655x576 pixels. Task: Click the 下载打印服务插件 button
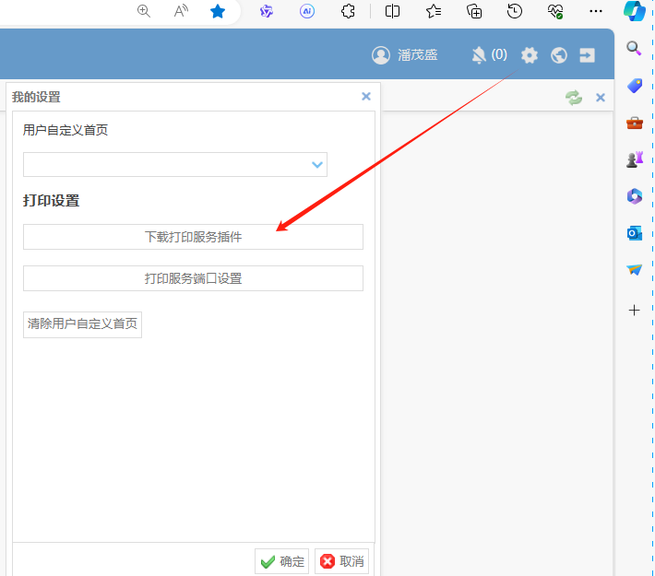coord(193,237)
